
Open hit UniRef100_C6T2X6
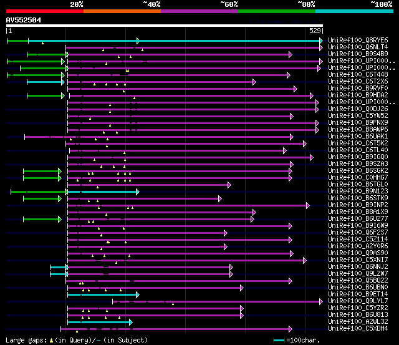(x=358, y=82)
